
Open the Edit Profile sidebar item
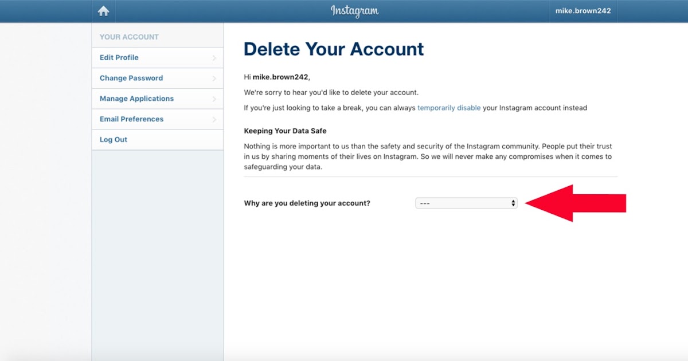point(158,58)
